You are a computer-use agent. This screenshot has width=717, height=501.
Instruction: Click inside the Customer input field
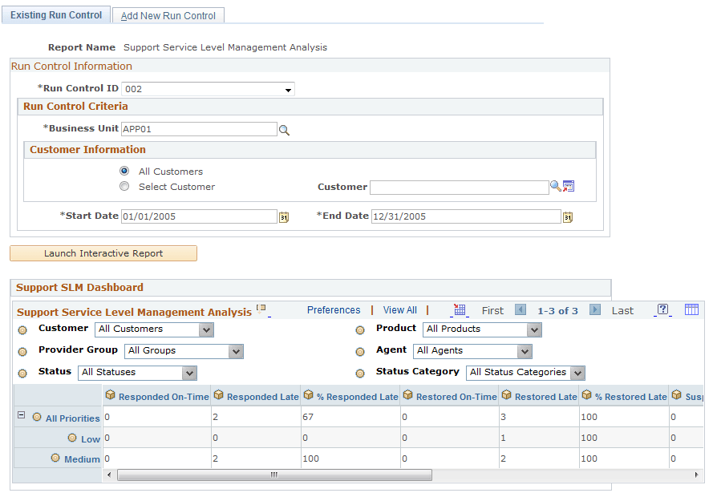click(460, 186)
